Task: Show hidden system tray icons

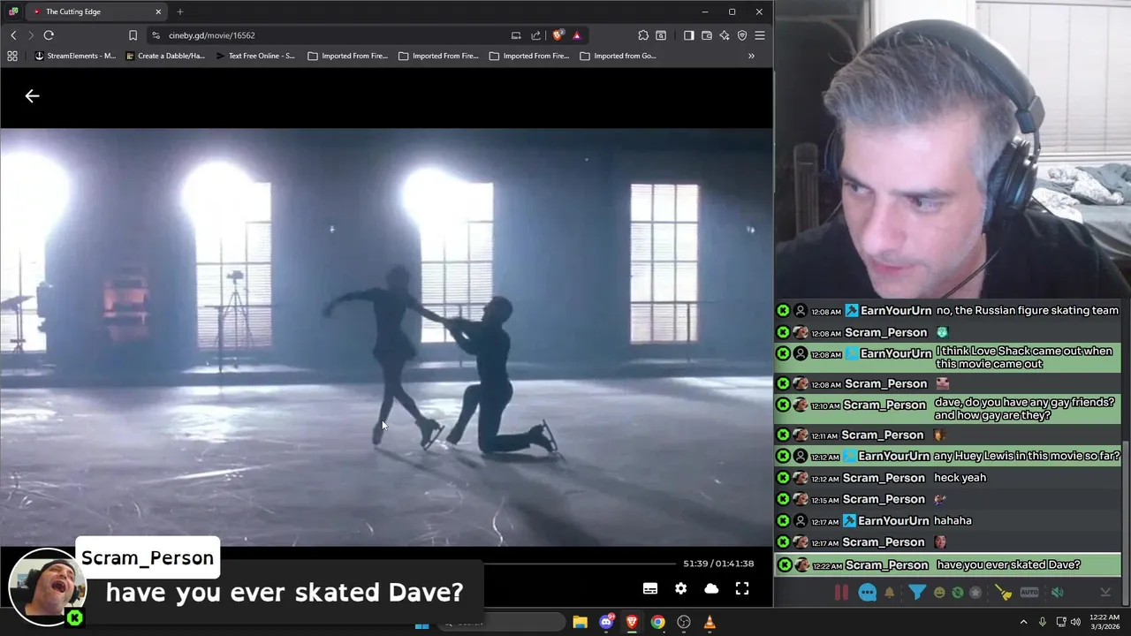Action: tap(1024, 622)
